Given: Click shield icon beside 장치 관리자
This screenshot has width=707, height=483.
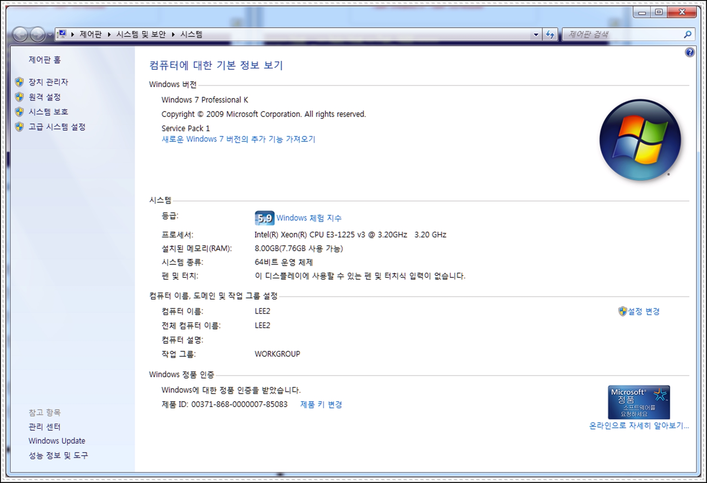Looking at the screenshot, I should [x=19, y=82].
